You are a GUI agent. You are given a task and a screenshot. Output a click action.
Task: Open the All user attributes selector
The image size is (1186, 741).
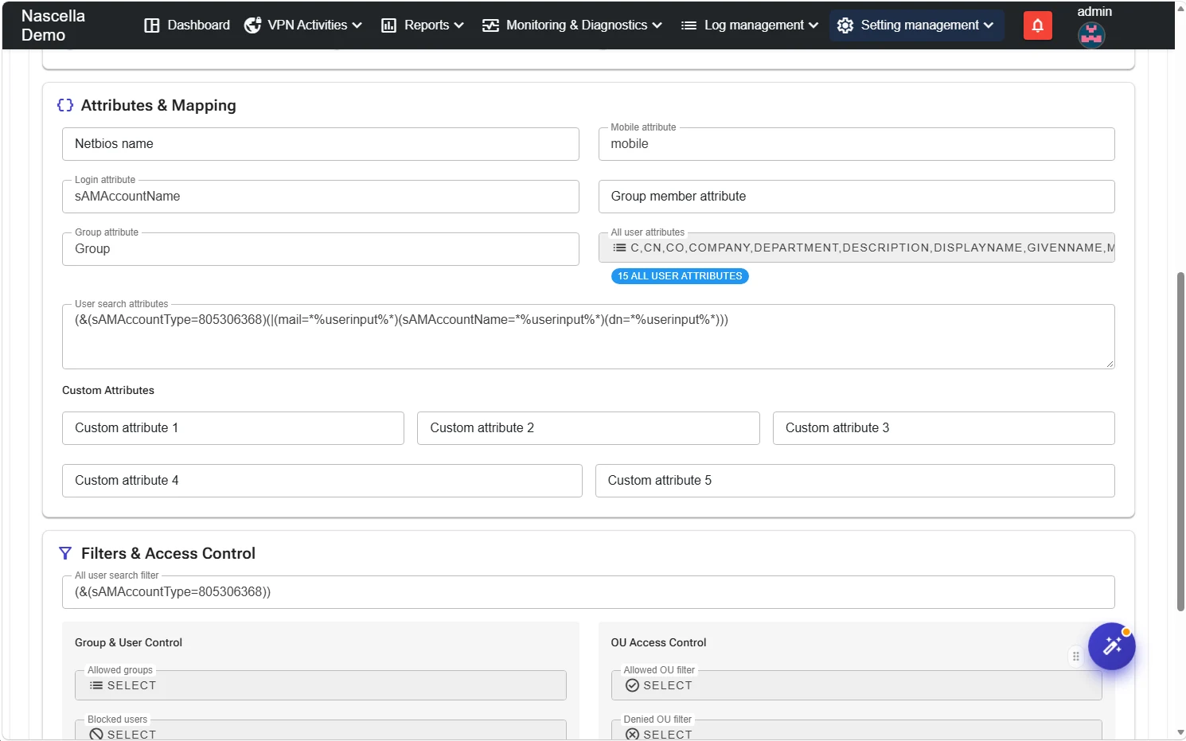pyautogui.click(x=856, y=248)
